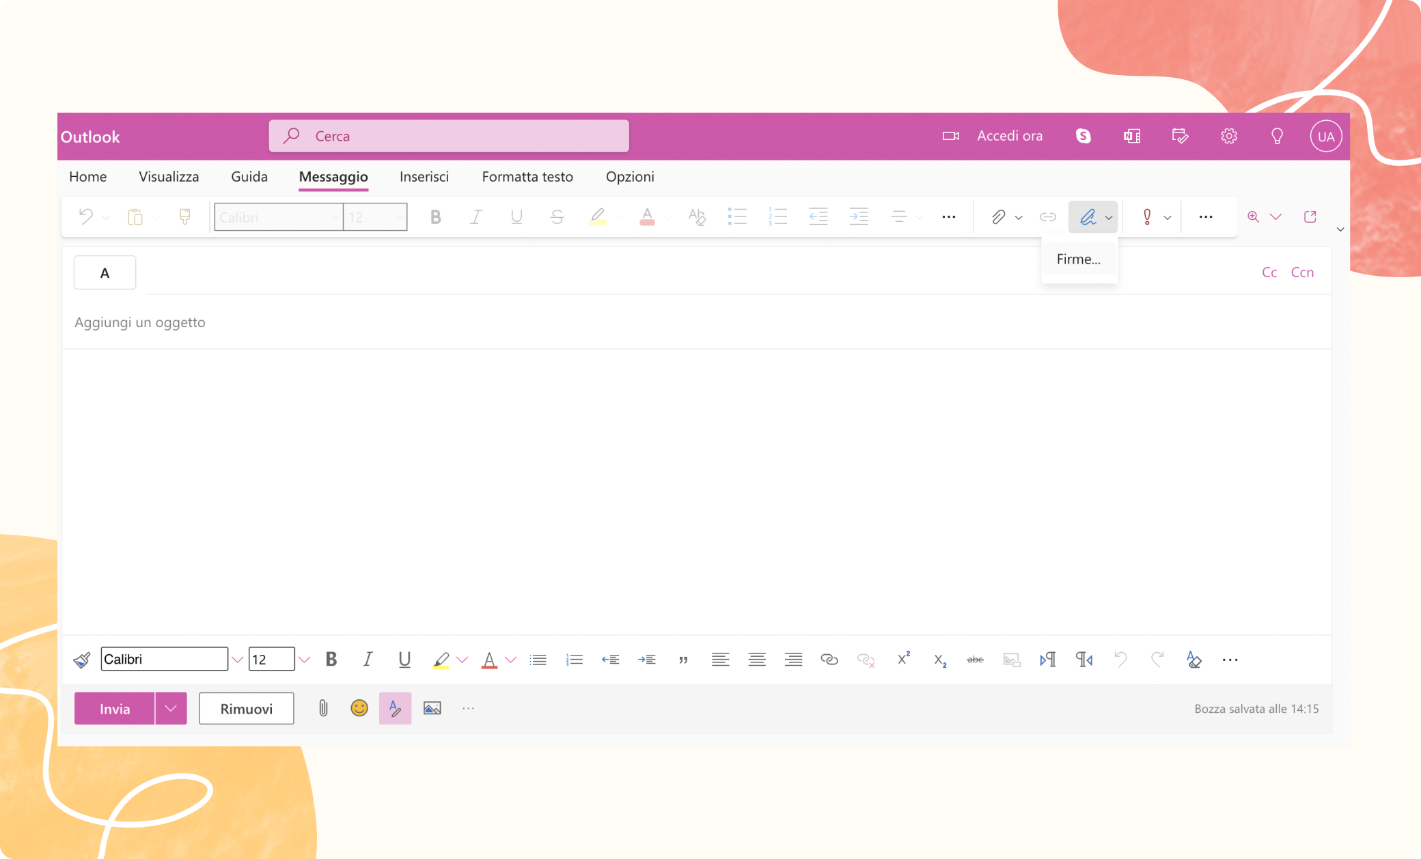Insert quote block with quotation icon
The height and width of the screenshot is (859, 1421).
coord(683,660)
